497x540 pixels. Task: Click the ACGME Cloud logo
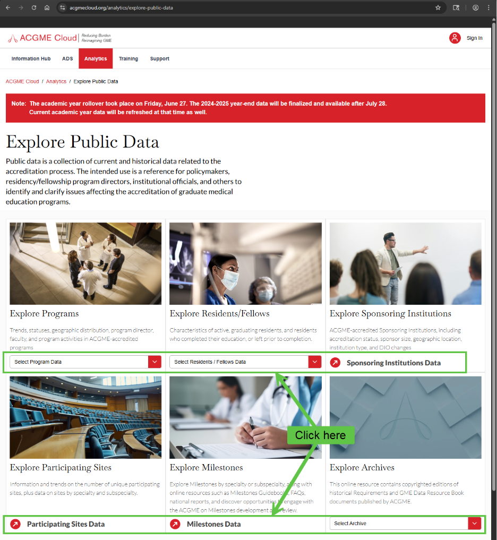(x=59, y=38)
